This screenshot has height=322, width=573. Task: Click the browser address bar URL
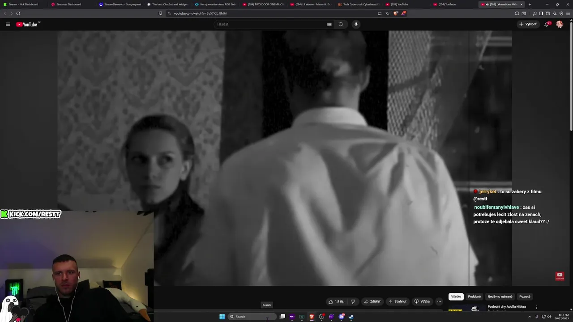coord(200,13)
